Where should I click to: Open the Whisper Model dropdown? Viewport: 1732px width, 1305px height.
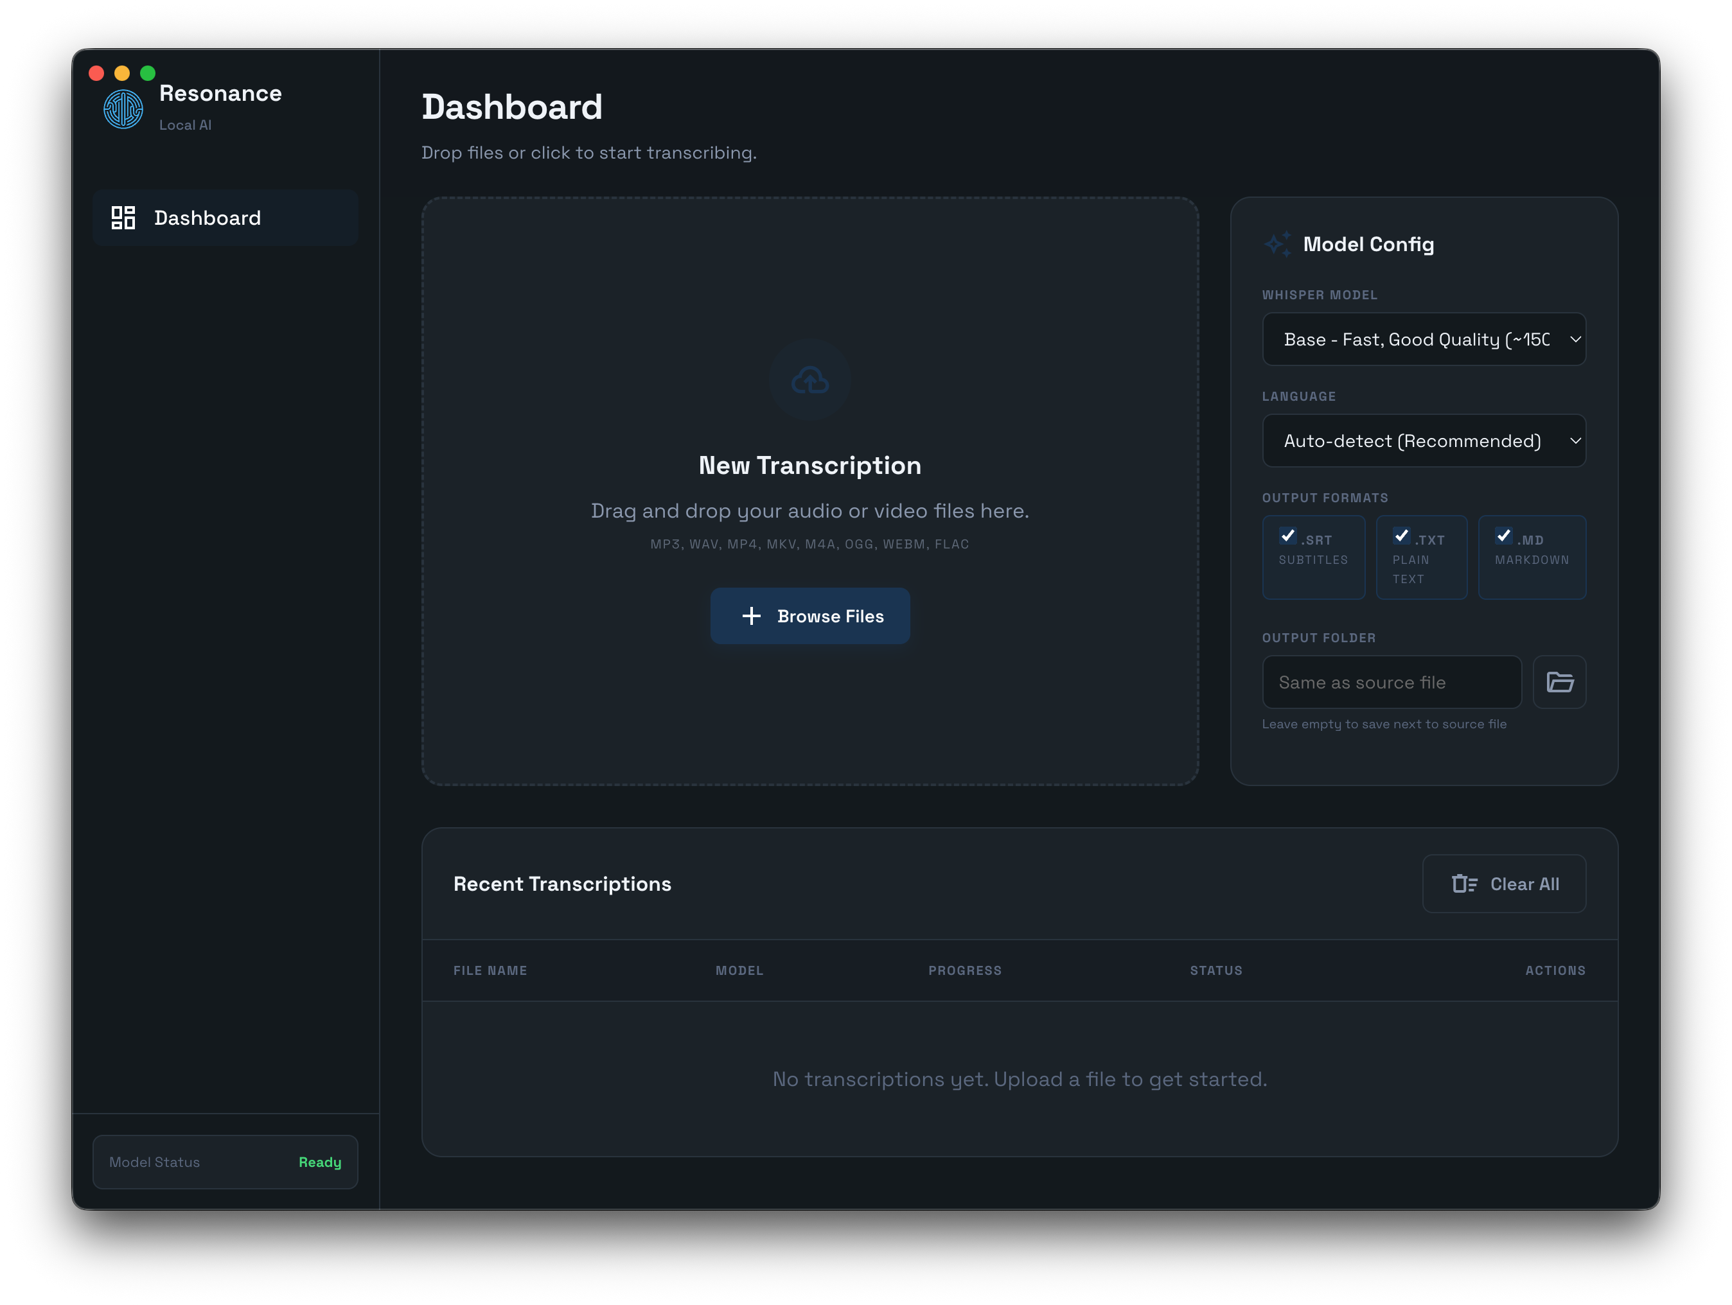click(1424, 339)
